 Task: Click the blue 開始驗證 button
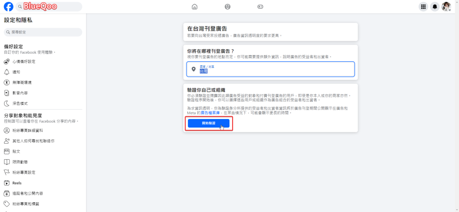(208, 123)
